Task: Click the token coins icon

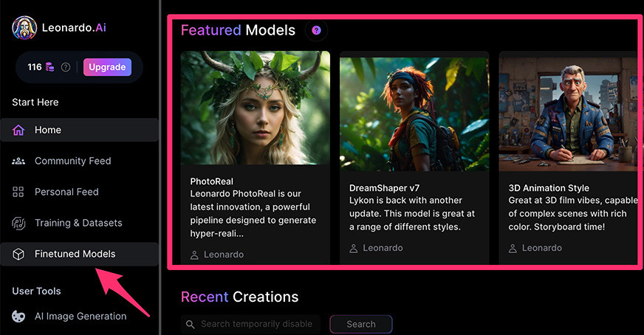Action: tap(49, 67)
